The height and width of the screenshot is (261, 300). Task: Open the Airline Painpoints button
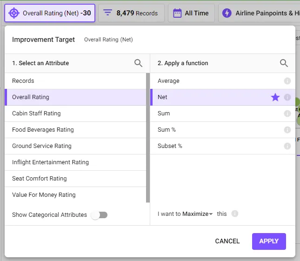[x=259, y=13]
